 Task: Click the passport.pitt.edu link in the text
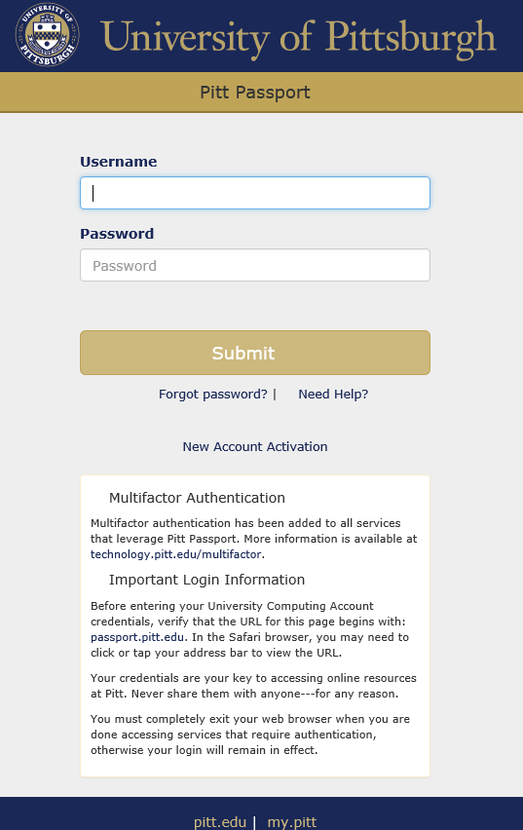(x=137, y=637)
